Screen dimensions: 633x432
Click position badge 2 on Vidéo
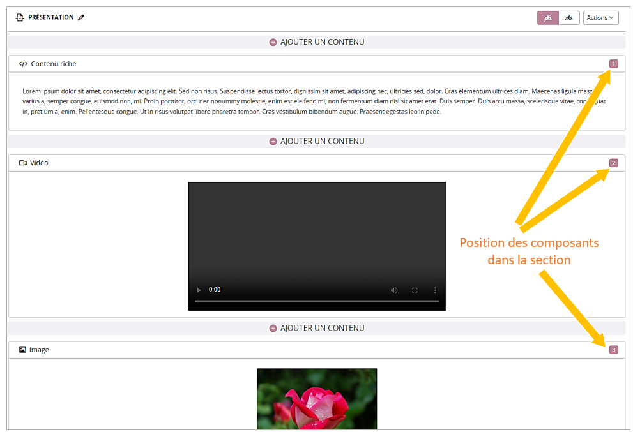(x=613, y=163)
